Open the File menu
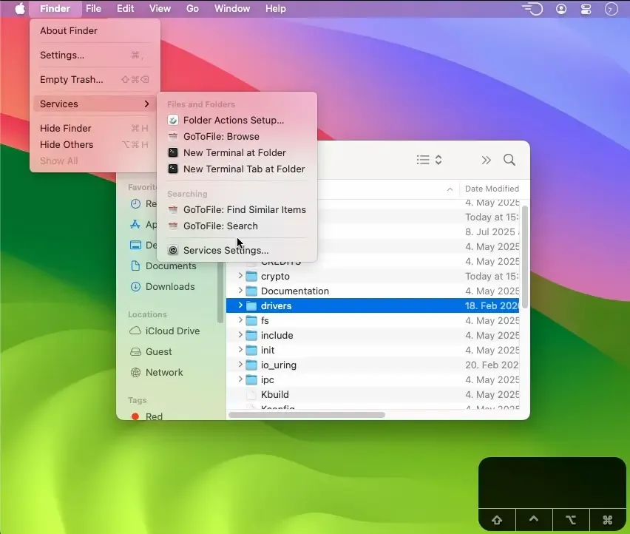This screenshot has height=534, width=630. click(93, 8)
